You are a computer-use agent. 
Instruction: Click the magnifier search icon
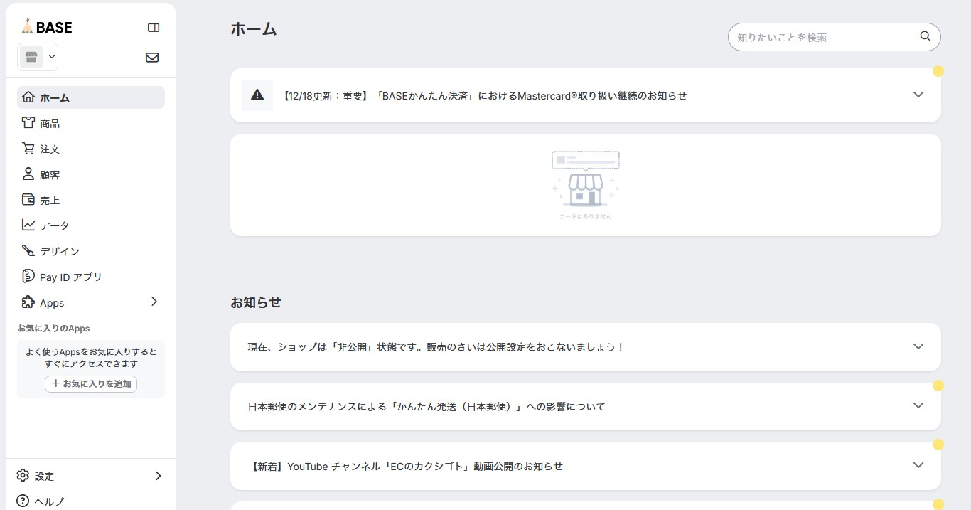click(x=925, y=37)
